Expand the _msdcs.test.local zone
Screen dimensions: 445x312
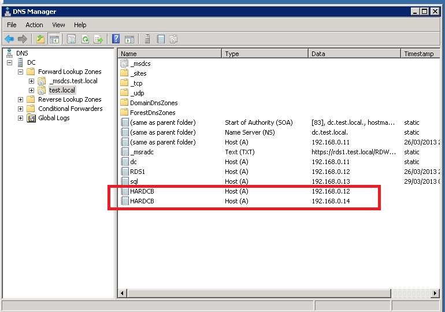pyautogui.click(x=32, y=81)
